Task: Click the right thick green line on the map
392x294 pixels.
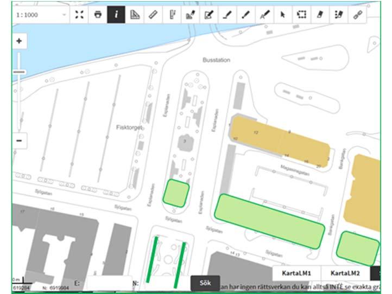Action: [x=180, y=265]
